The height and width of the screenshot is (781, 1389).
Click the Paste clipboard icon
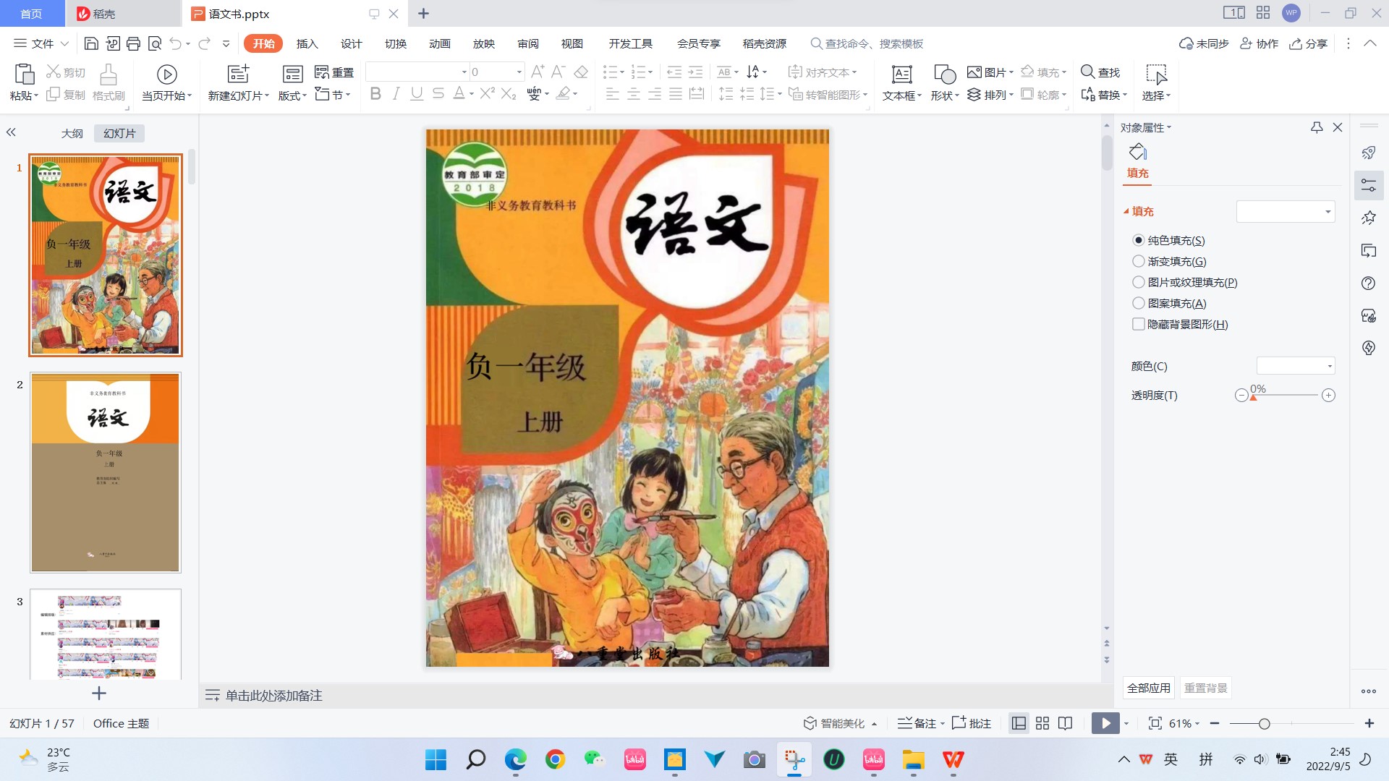coord(25,74)
